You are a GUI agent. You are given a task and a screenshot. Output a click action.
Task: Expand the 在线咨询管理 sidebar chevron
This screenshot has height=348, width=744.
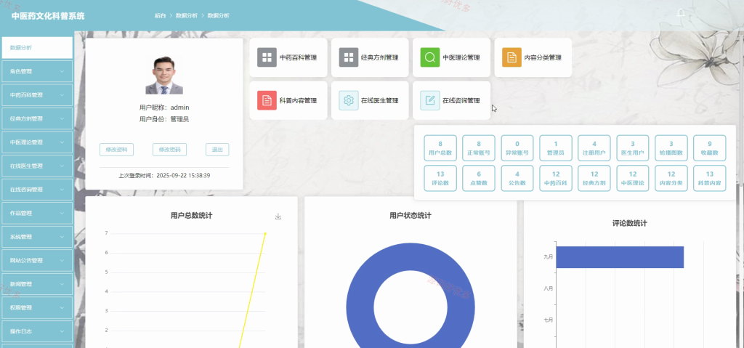click(x=62, y=190)
